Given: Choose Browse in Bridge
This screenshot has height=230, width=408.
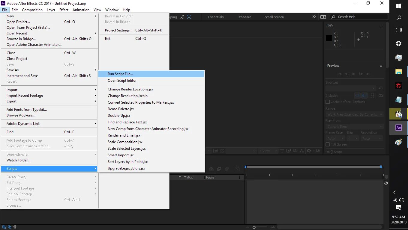Looking at the screenshot, I should tap(49, 39).
